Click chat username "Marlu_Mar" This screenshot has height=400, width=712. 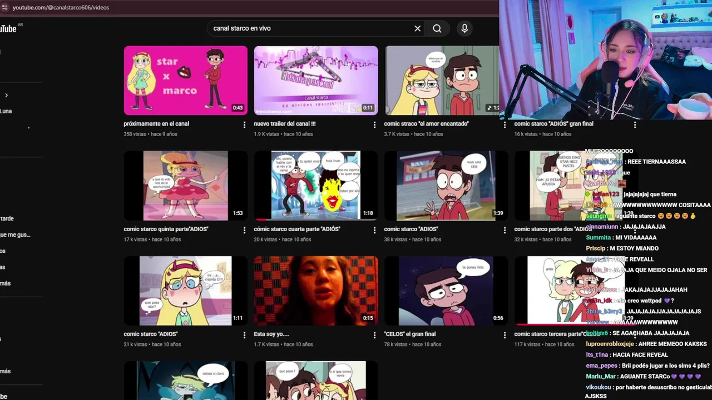[x=601, y=377]
